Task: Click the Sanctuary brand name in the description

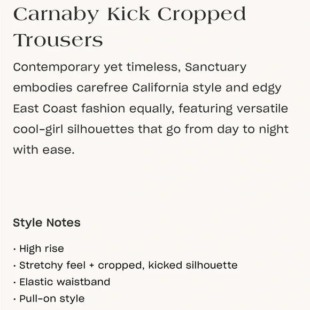Action: coord(215,68)
